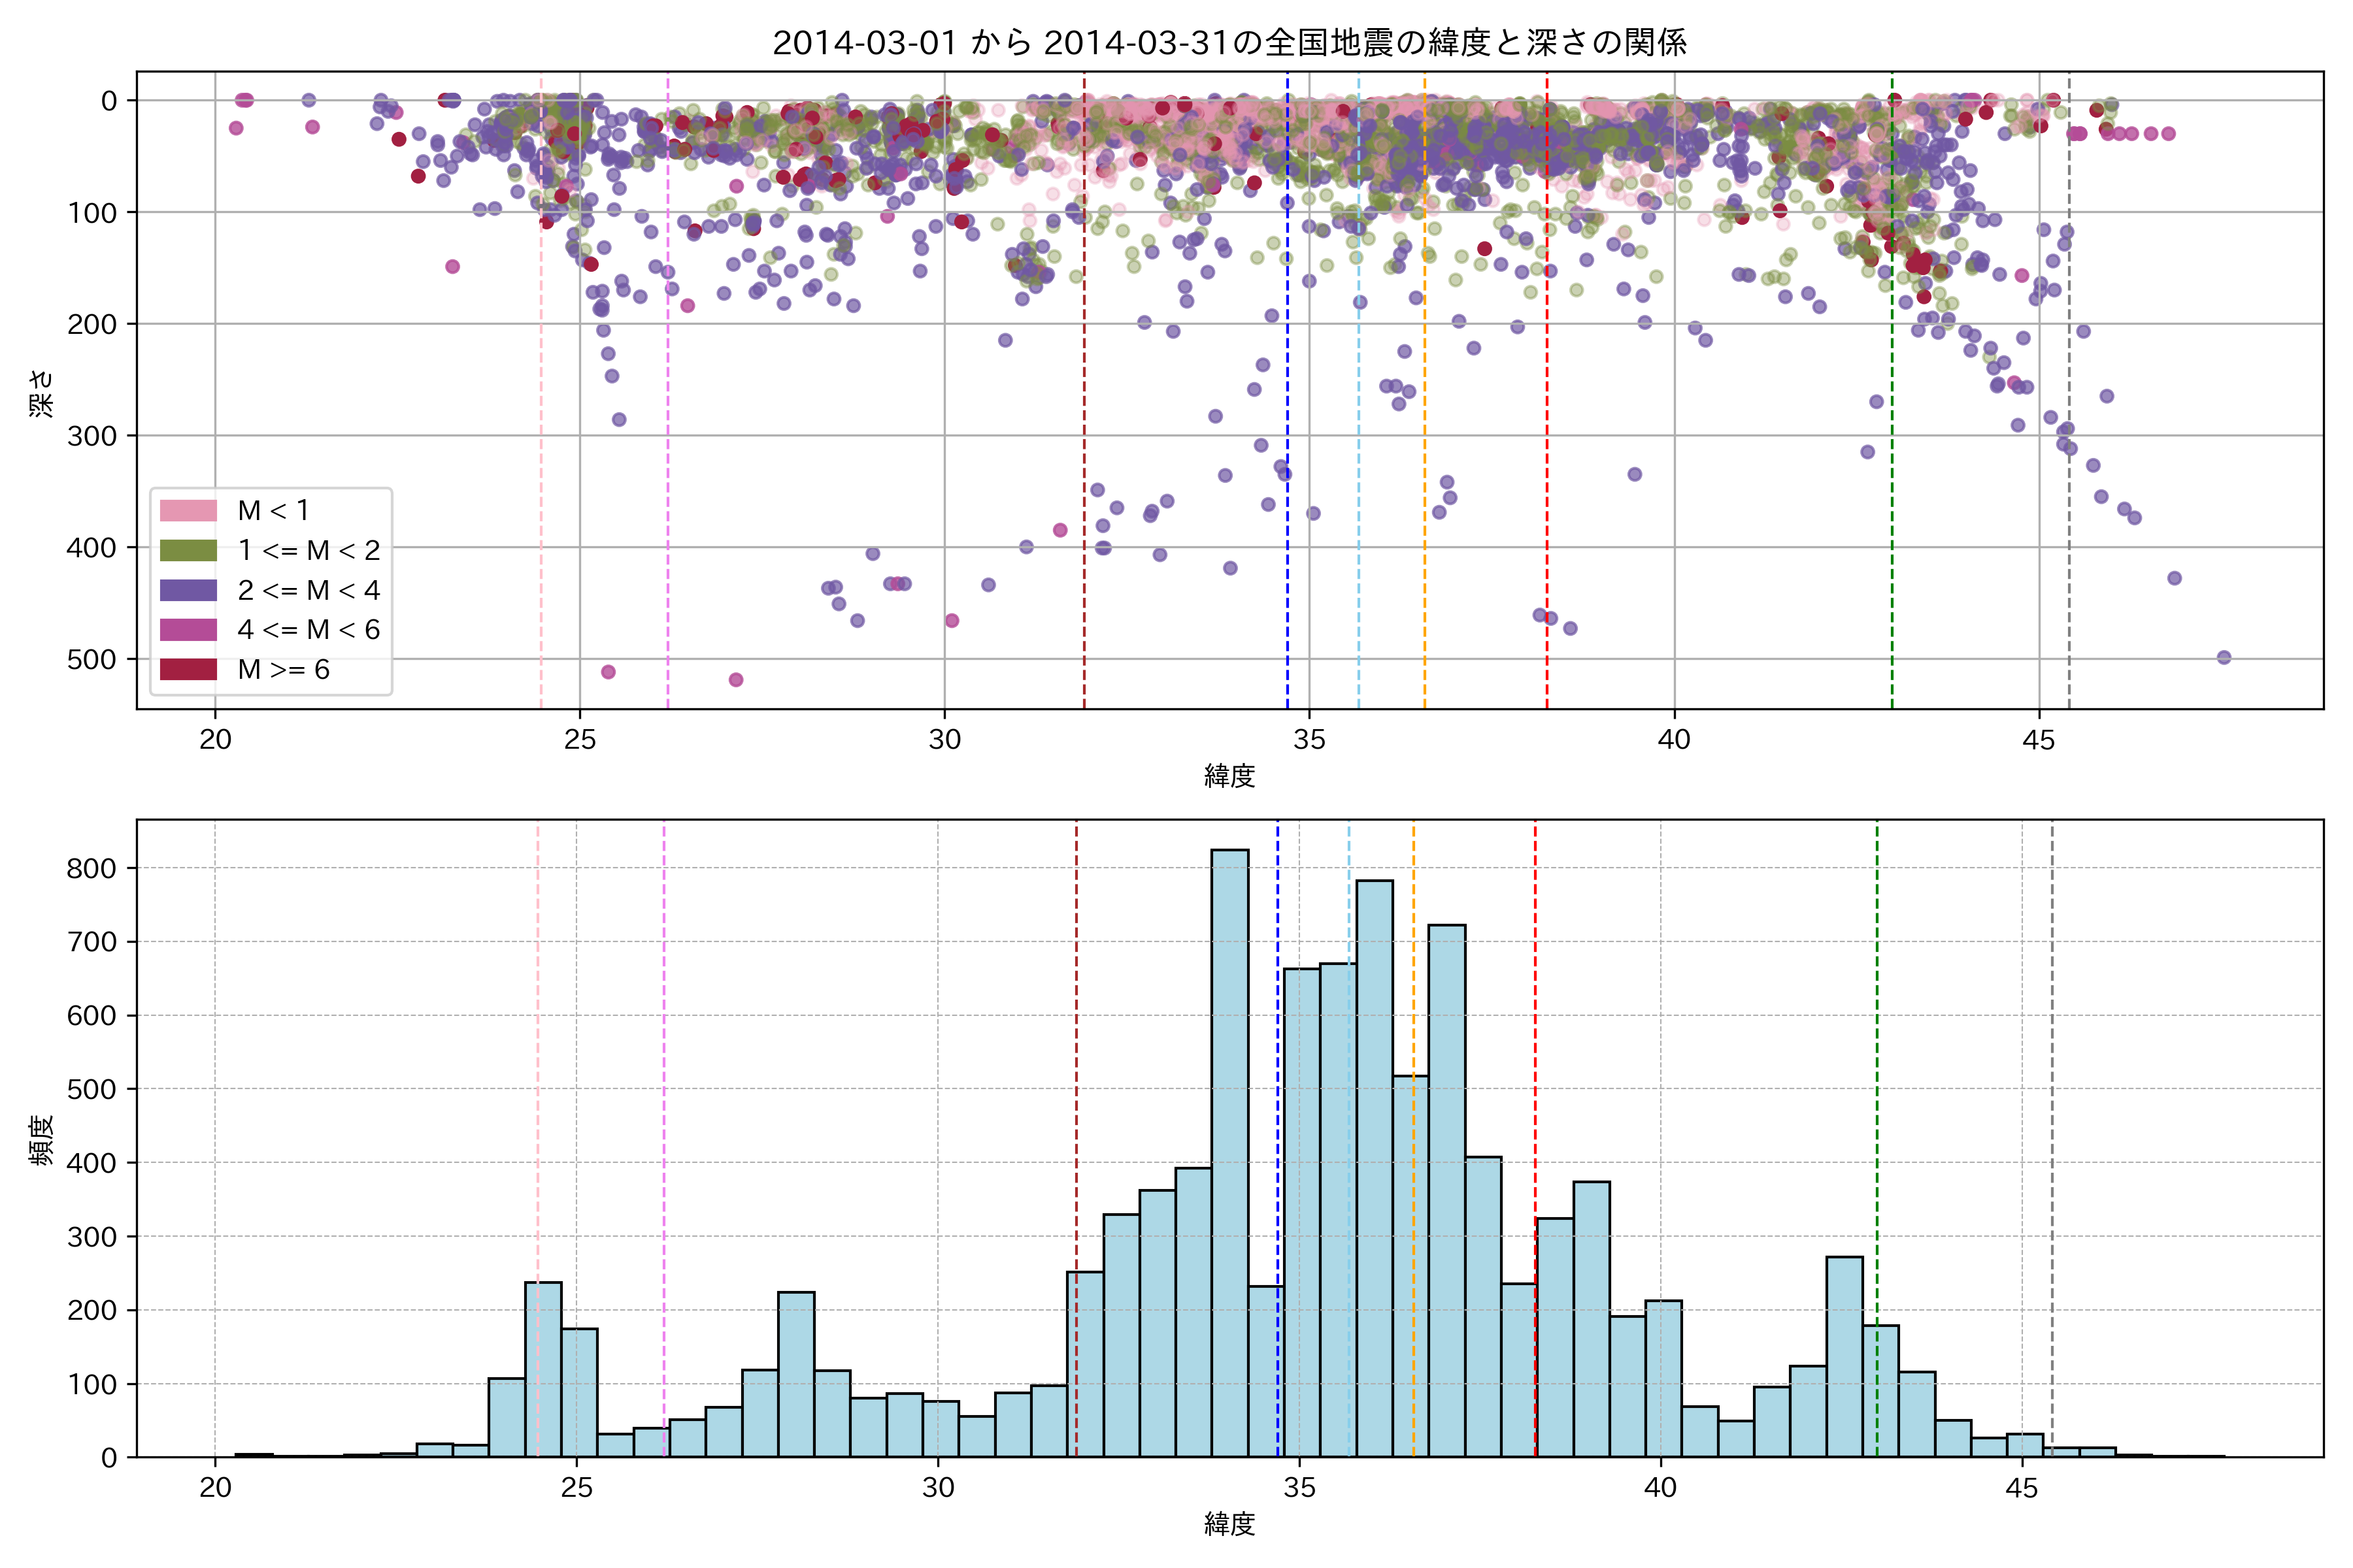Click the chart title text at top

(x=1229, y=42)
